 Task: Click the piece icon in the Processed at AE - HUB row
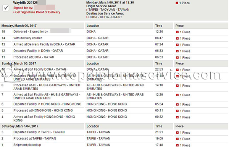point(177,86)
